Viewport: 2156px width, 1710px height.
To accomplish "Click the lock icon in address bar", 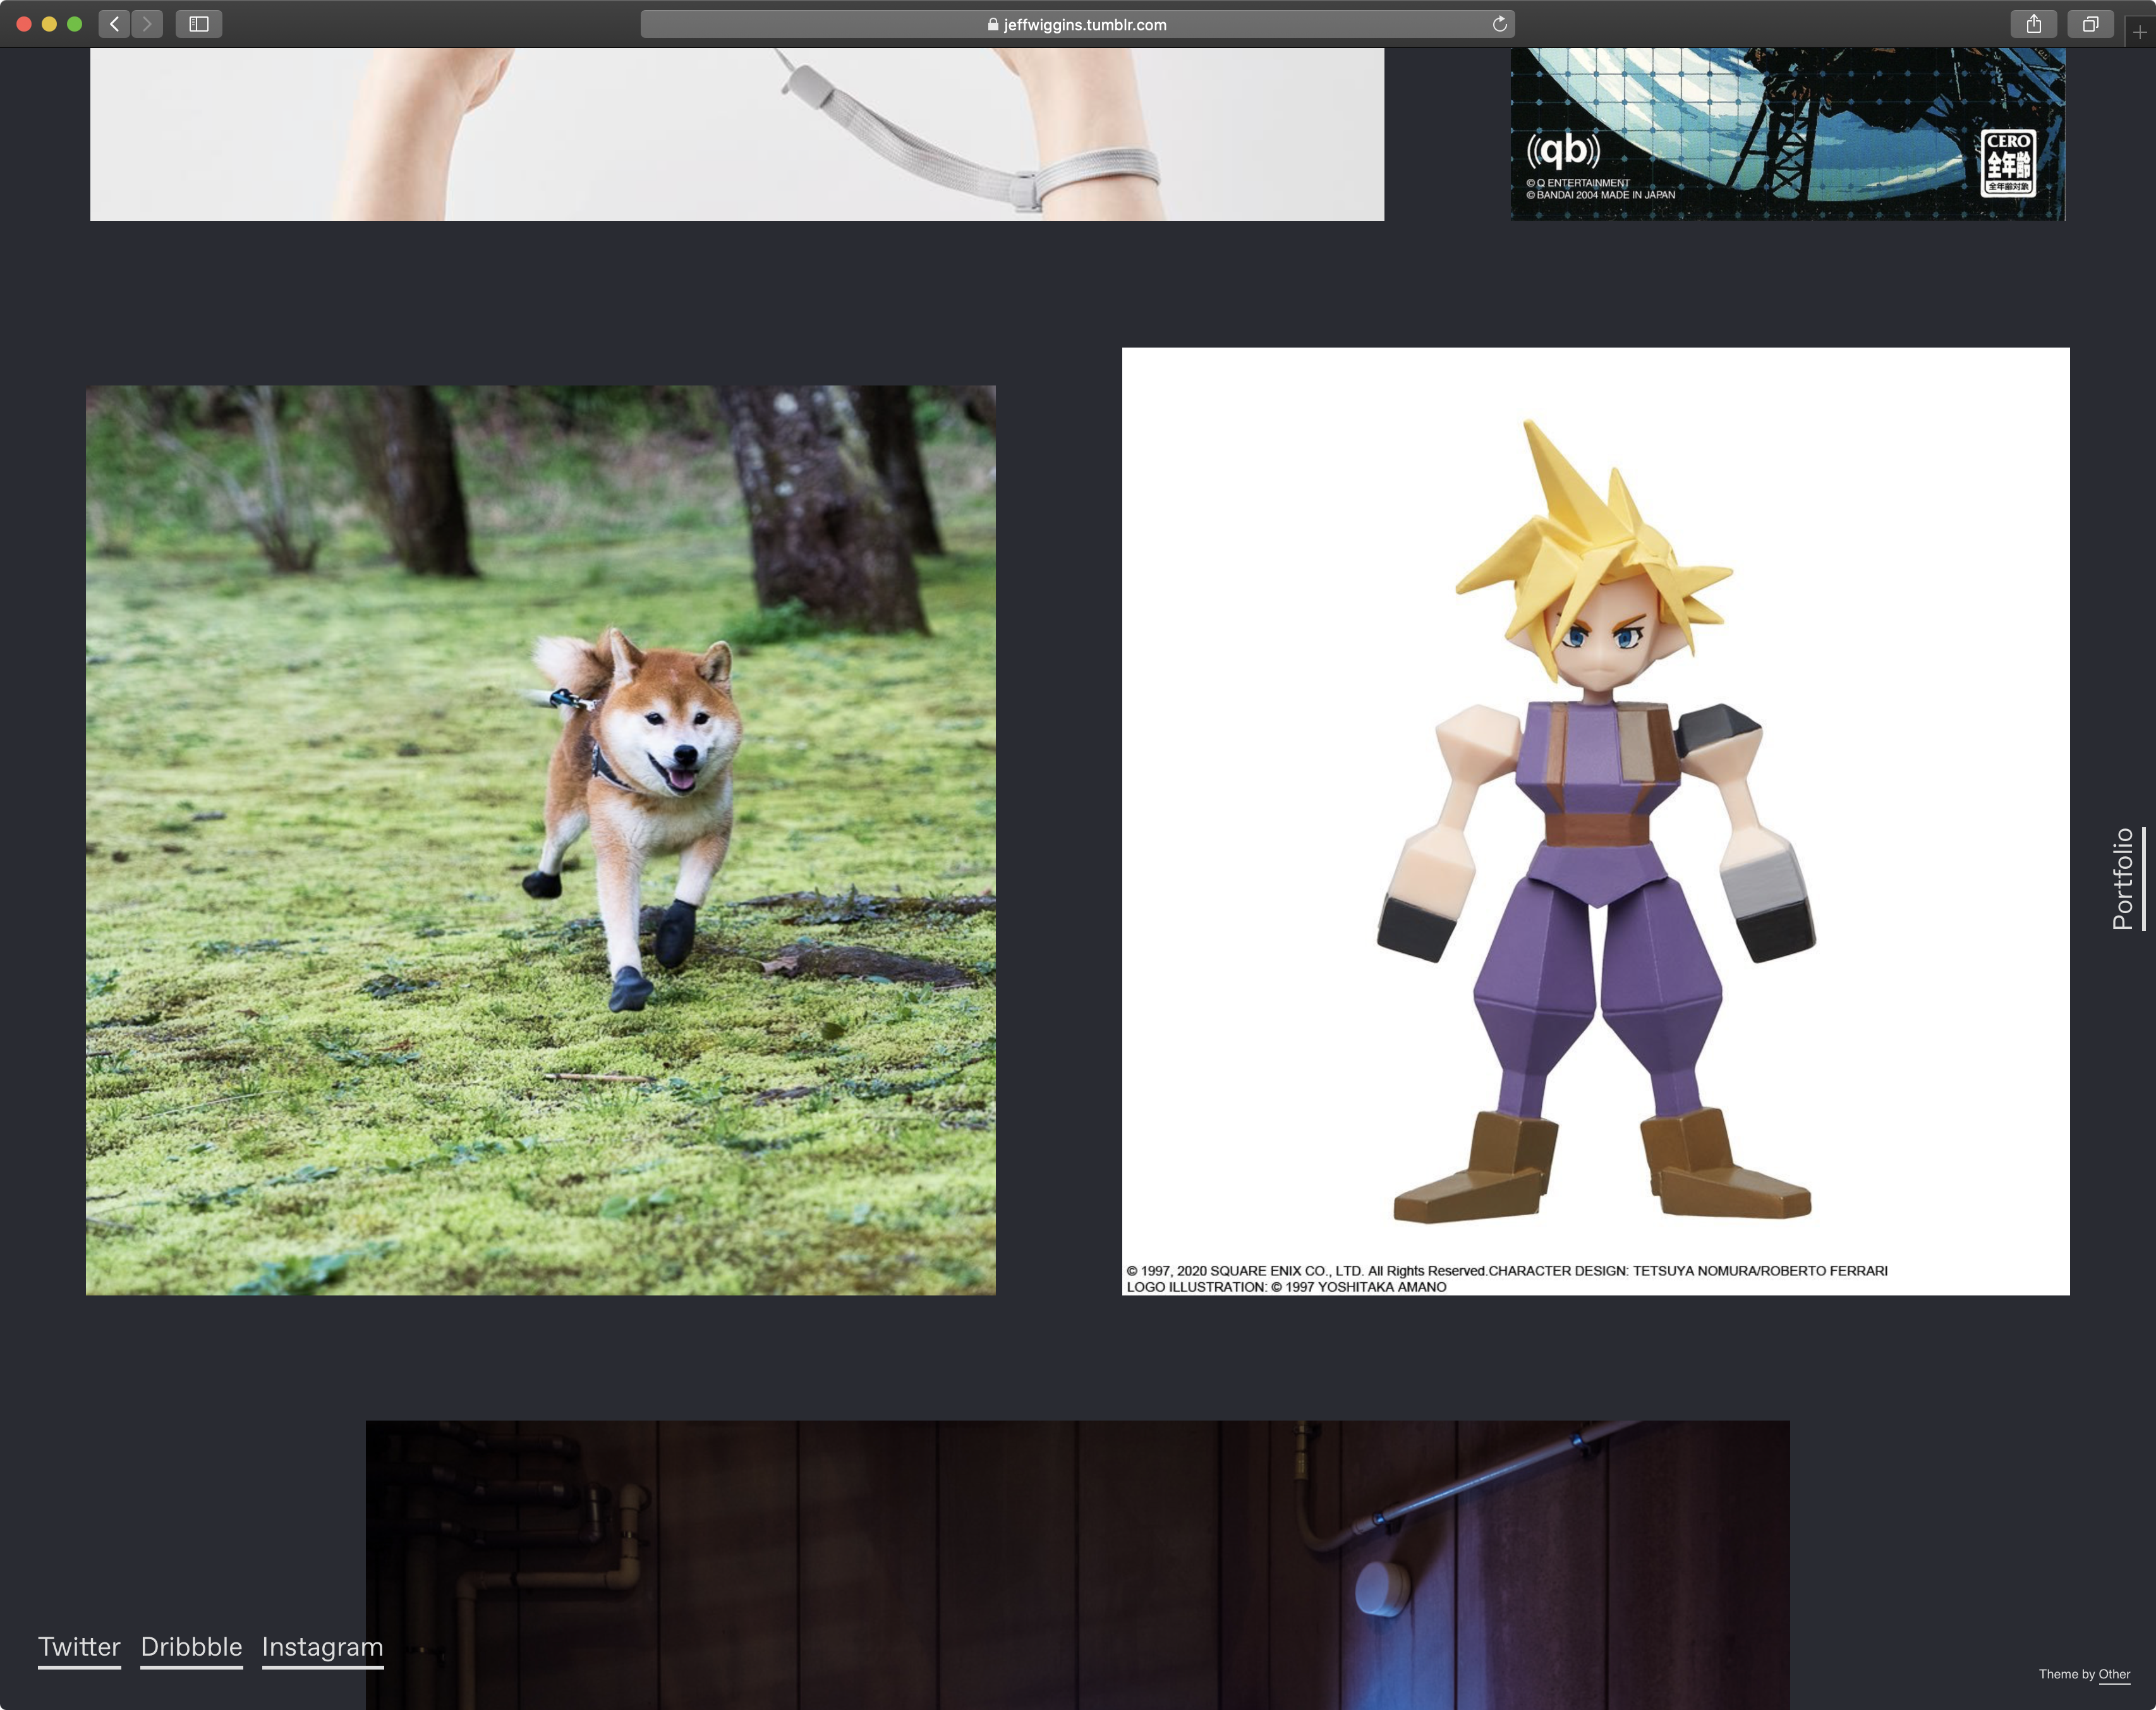I will point(992,25).
